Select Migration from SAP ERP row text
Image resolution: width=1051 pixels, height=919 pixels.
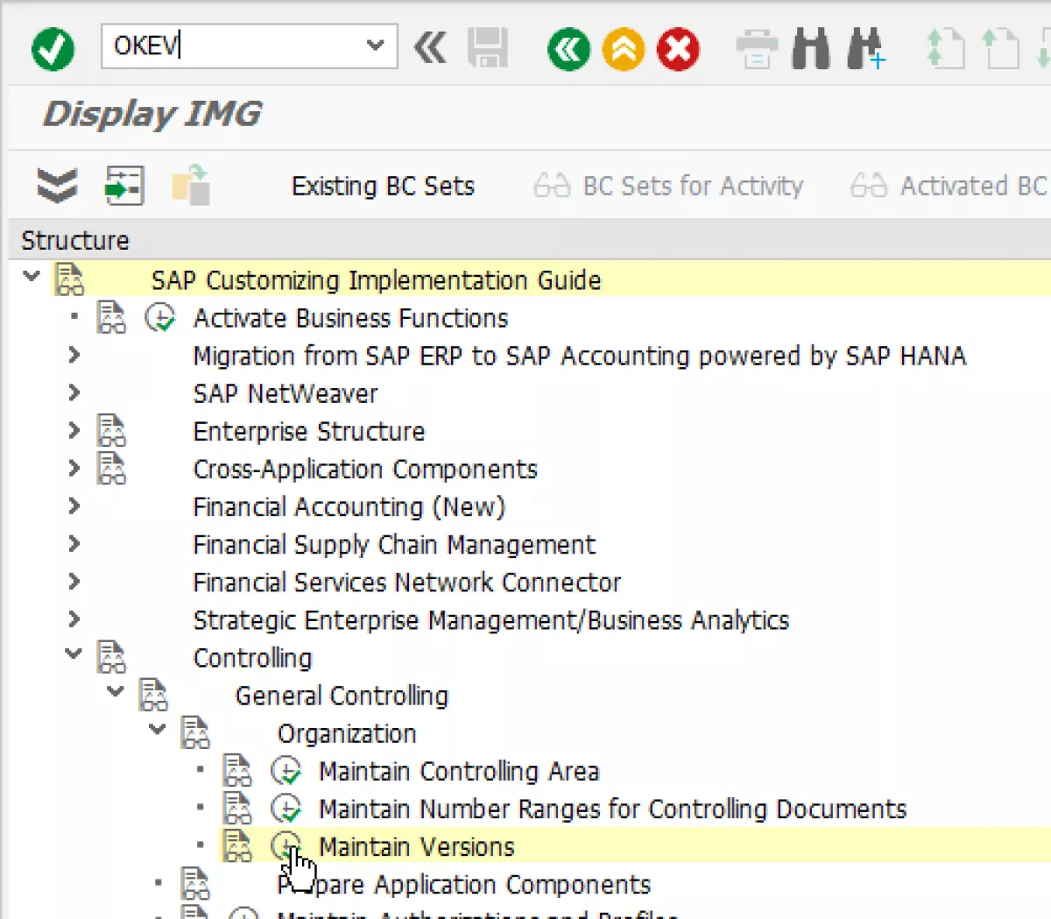(x=579, y=356)
